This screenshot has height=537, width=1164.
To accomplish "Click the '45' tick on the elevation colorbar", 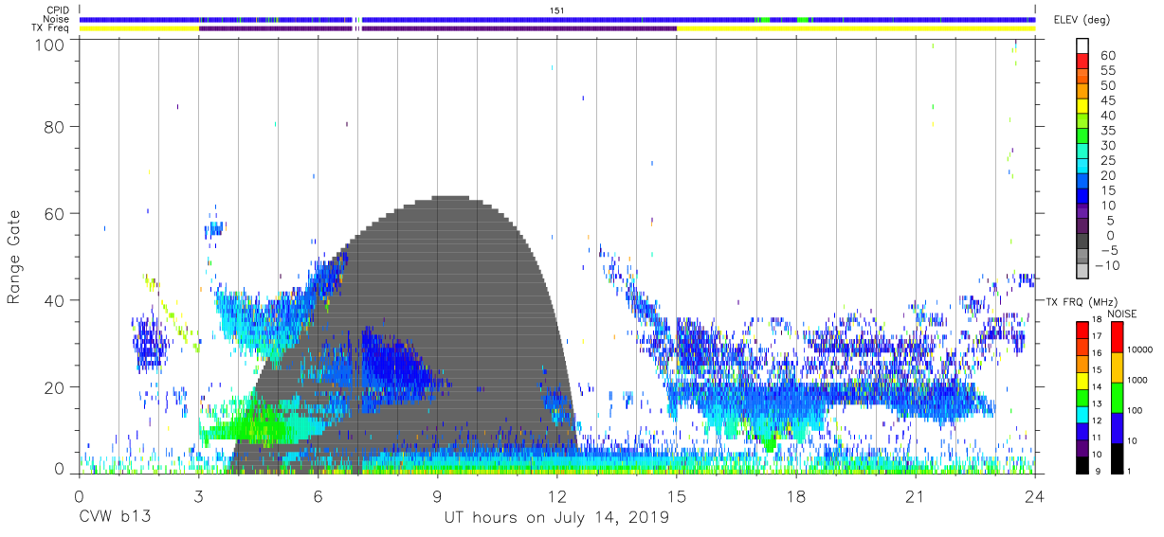I will (x=1107, y=101).
